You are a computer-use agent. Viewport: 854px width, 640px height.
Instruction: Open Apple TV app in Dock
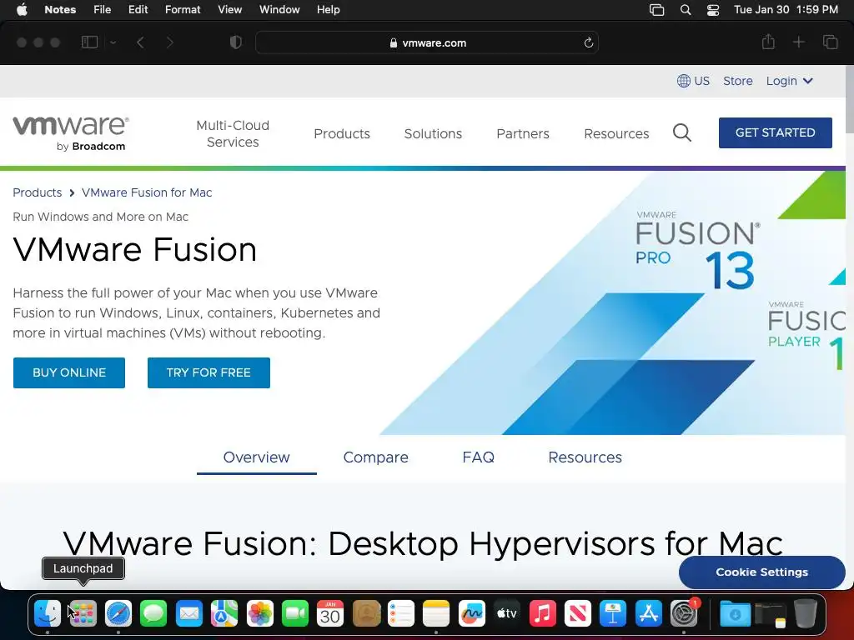coord(507,613)
